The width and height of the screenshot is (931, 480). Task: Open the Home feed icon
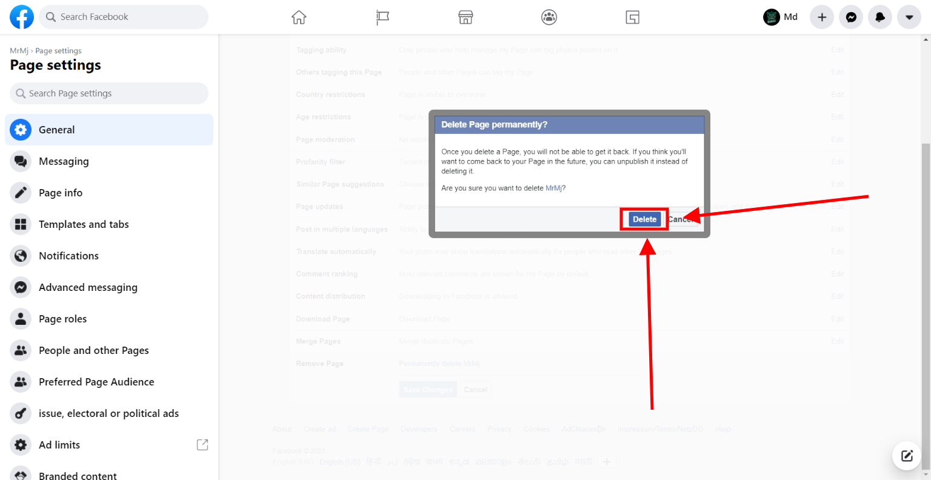299,17
